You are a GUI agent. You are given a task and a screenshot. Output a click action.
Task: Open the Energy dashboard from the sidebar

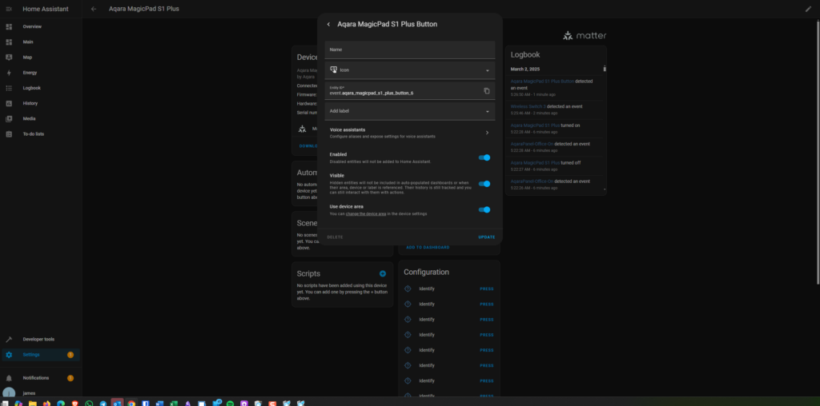(30, 73)
